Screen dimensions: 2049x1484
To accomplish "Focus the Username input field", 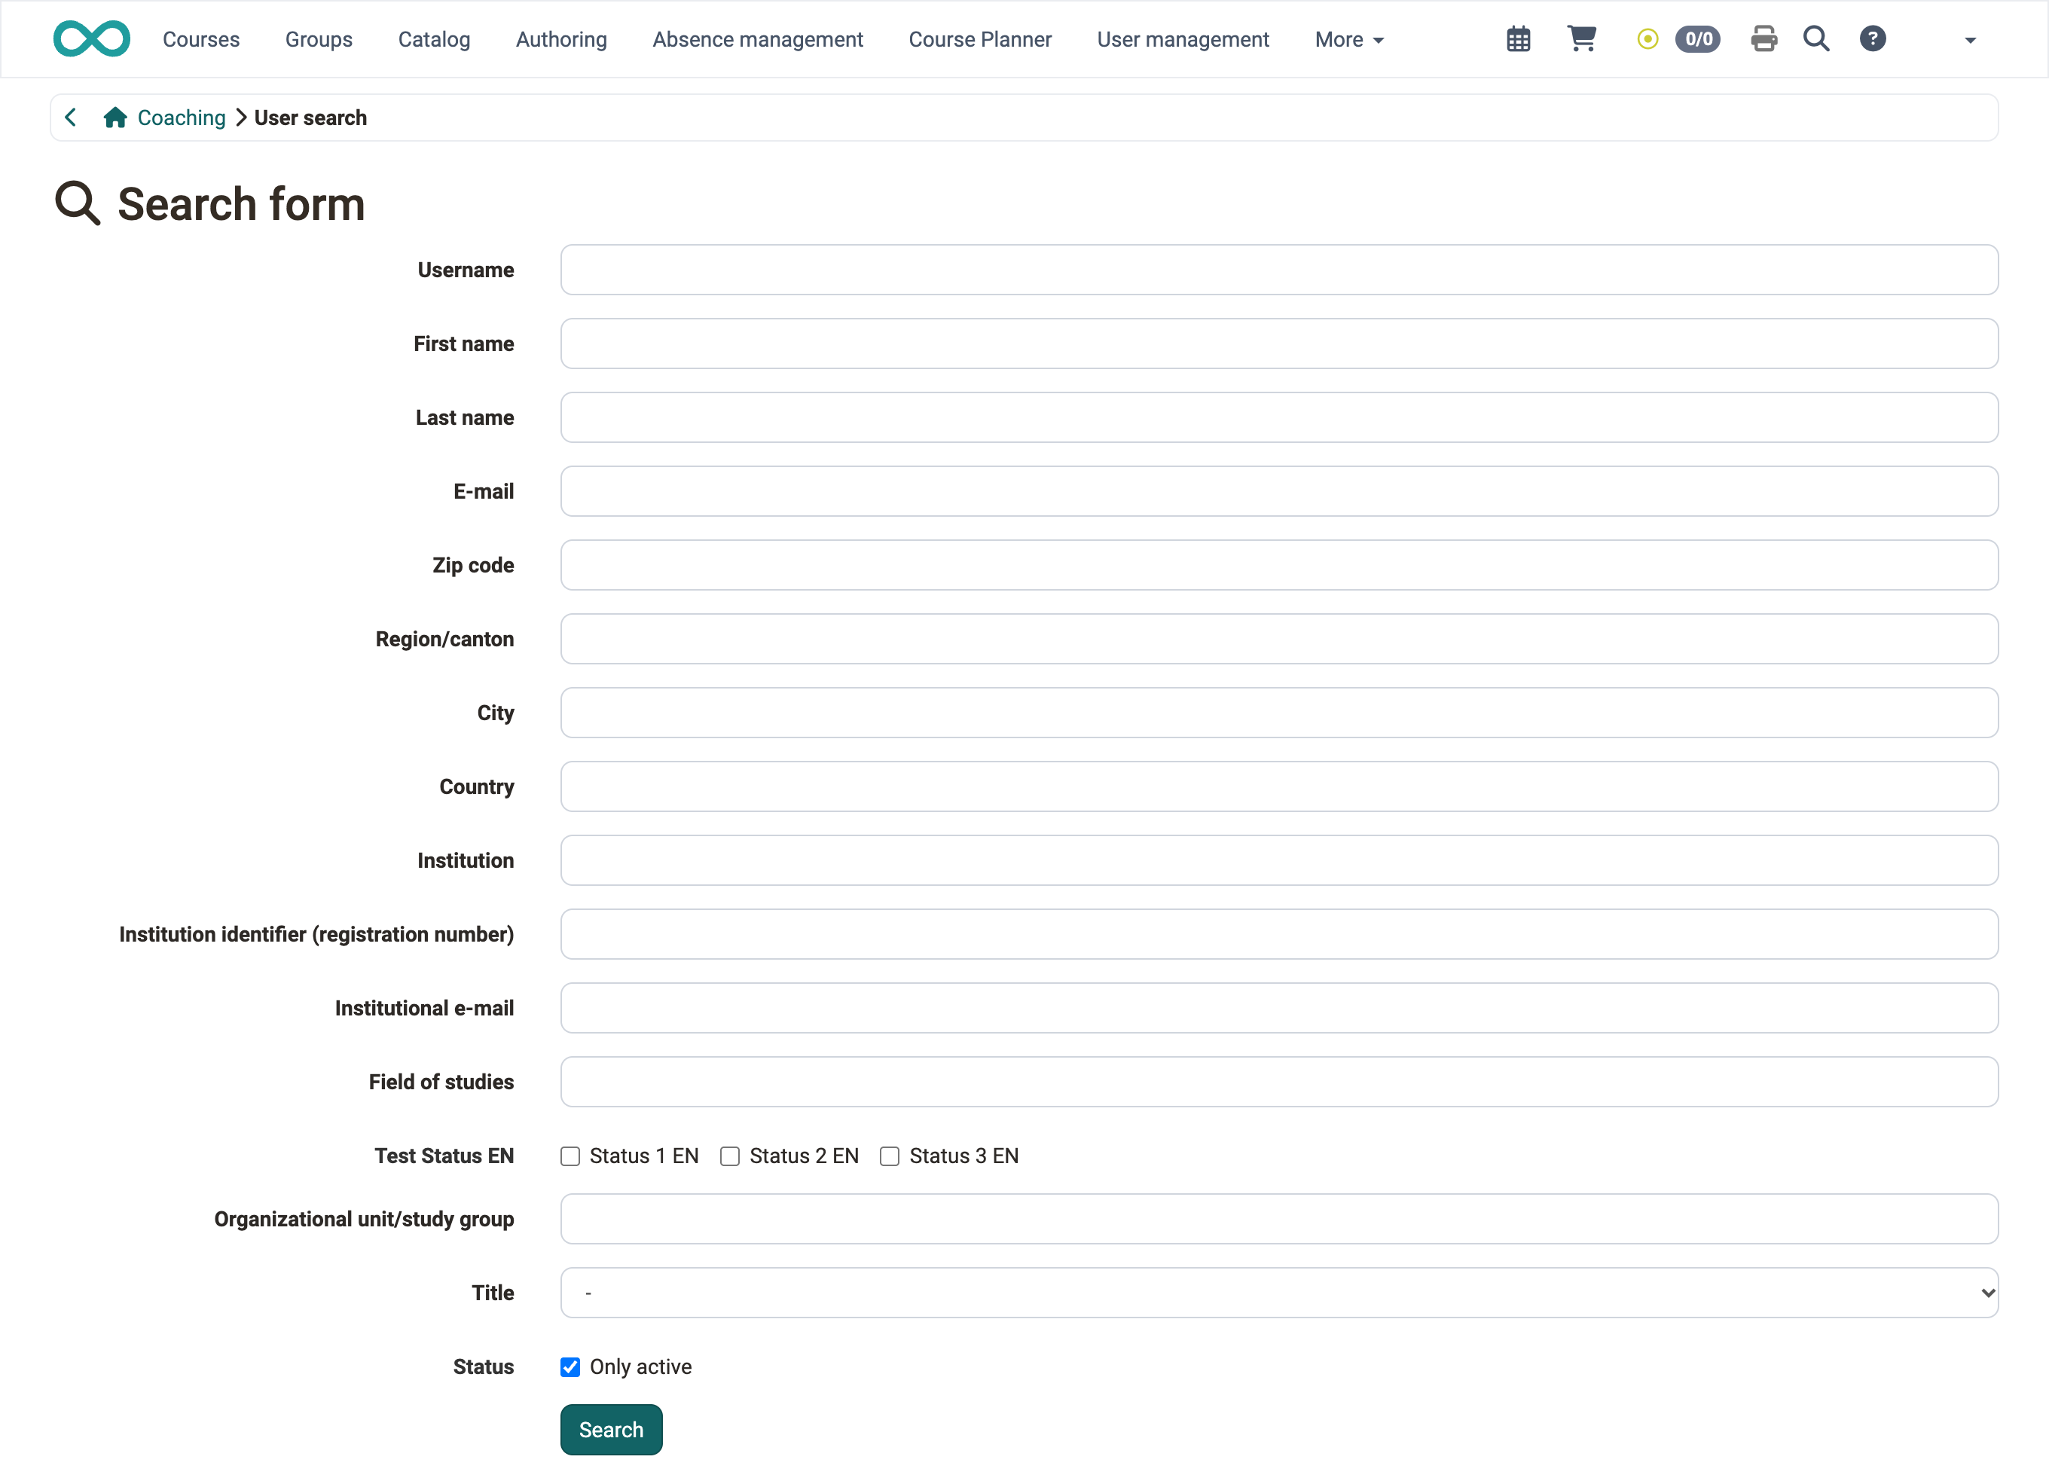I will [1279, 270].
